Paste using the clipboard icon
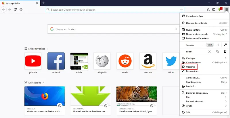The height and width of the screenshot is (118, 230). coord(225,52)
